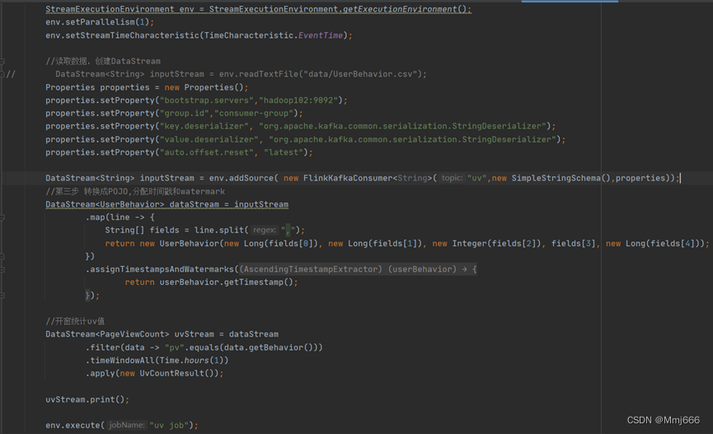This screenshot has width=713, height=434.
Task: Select the EventTime constant
Action: click(320, 35)
